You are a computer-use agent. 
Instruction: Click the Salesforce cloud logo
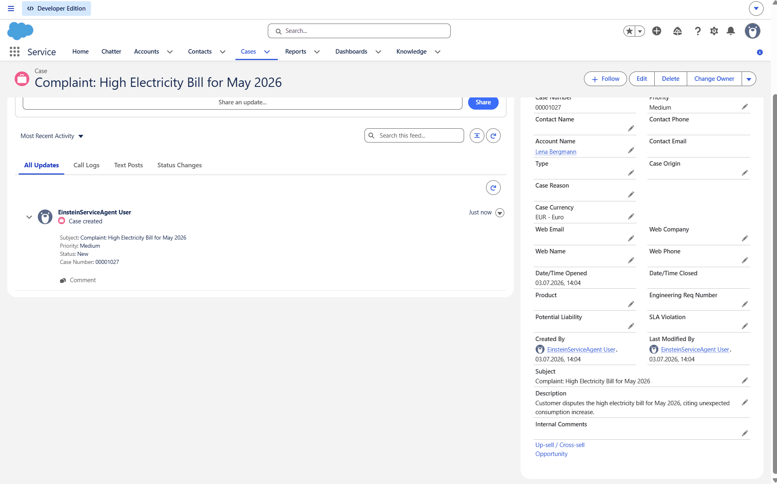click(x=20, y=31)
